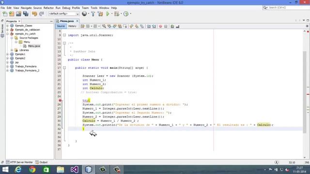This screenshot has width=310, height=174.
Task: Collapse the main method code fold
Action: click(64, 68)
